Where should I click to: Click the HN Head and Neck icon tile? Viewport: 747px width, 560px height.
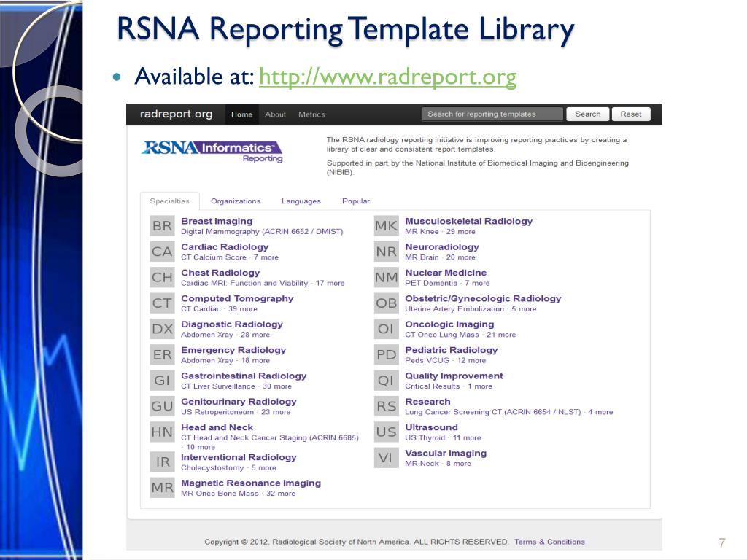(x=162, y=432)
